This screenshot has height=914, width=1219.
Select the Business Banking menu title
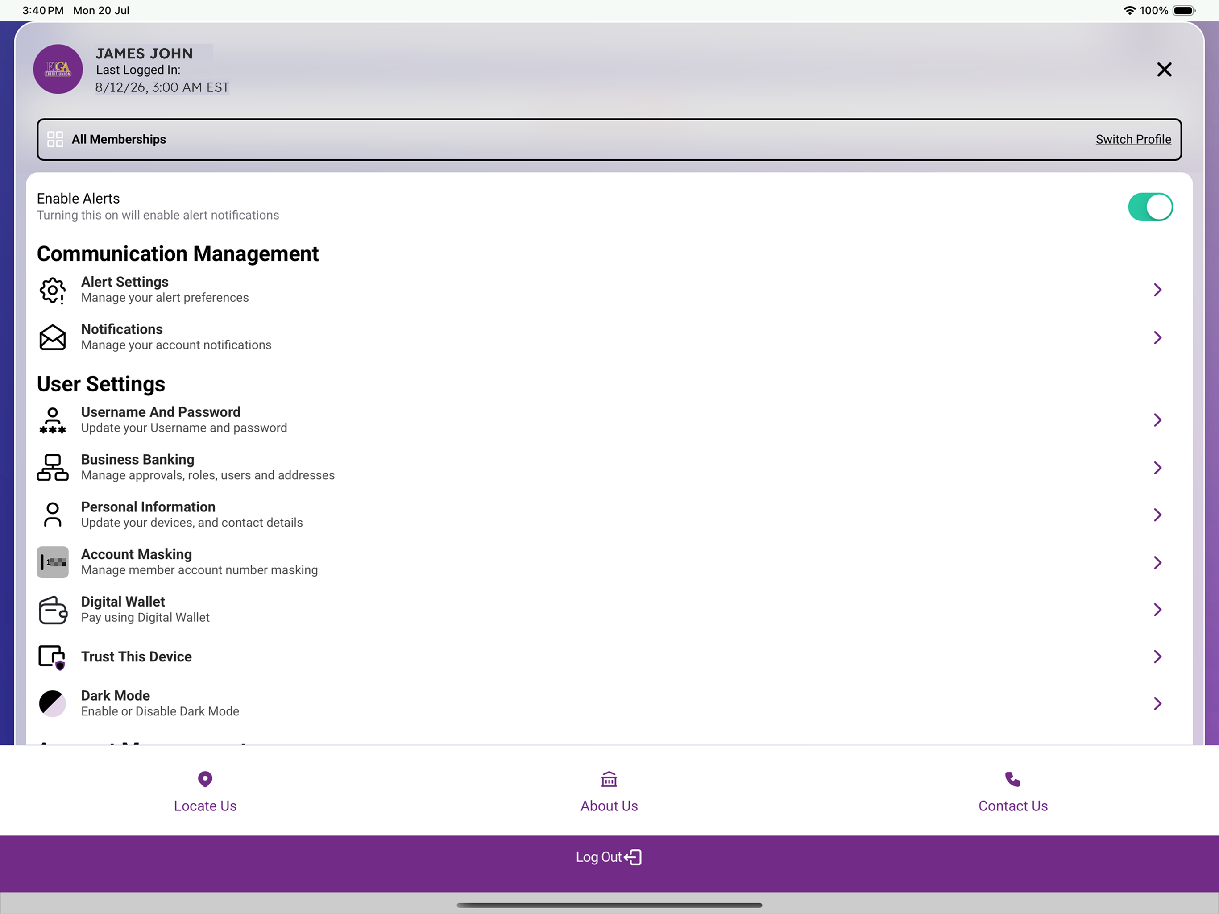click(x=138, y=460)
